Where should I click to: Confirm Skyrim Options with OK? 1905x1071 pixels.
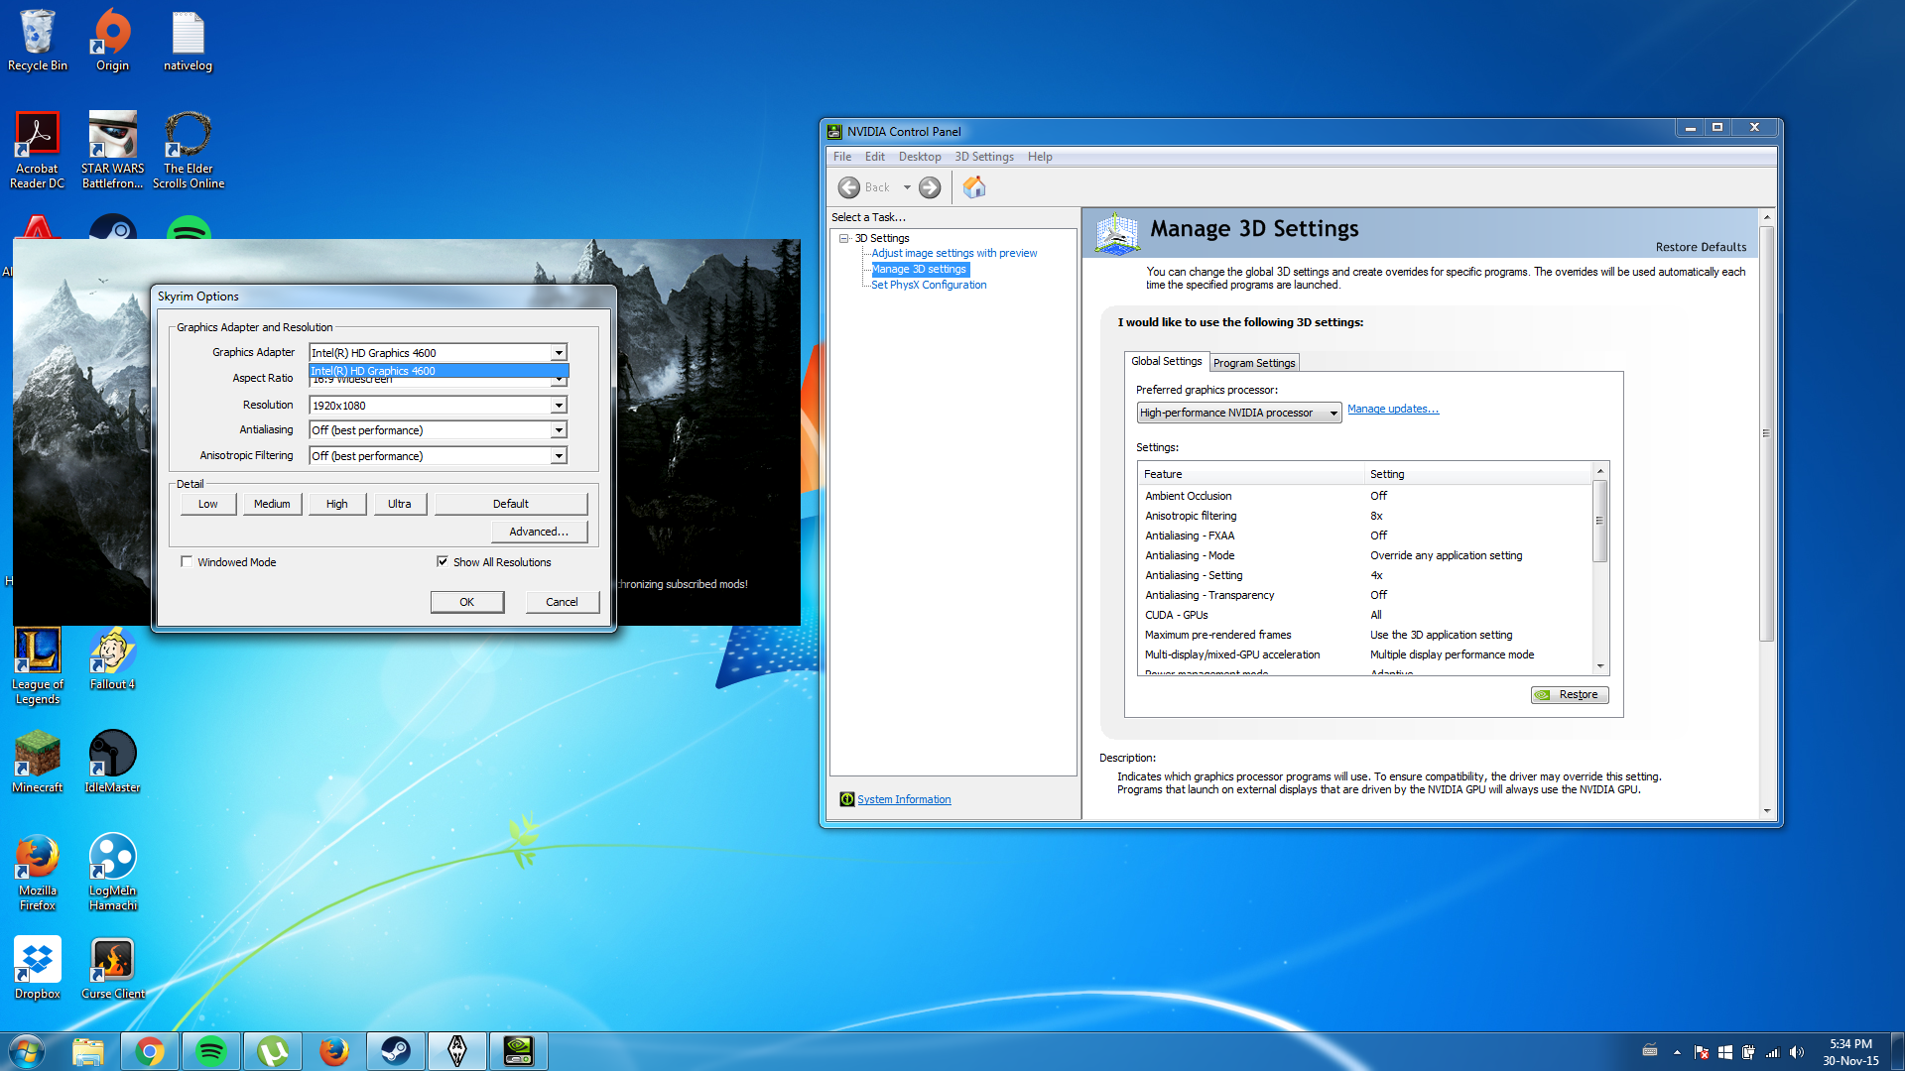click(x=467, y=602)
